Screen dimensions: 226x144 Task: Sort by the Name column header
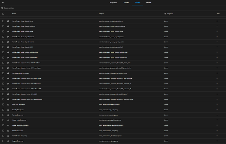(14, 14)
